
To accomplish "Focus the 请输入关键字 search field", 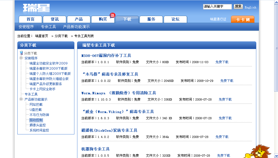I will click(217, 7).
